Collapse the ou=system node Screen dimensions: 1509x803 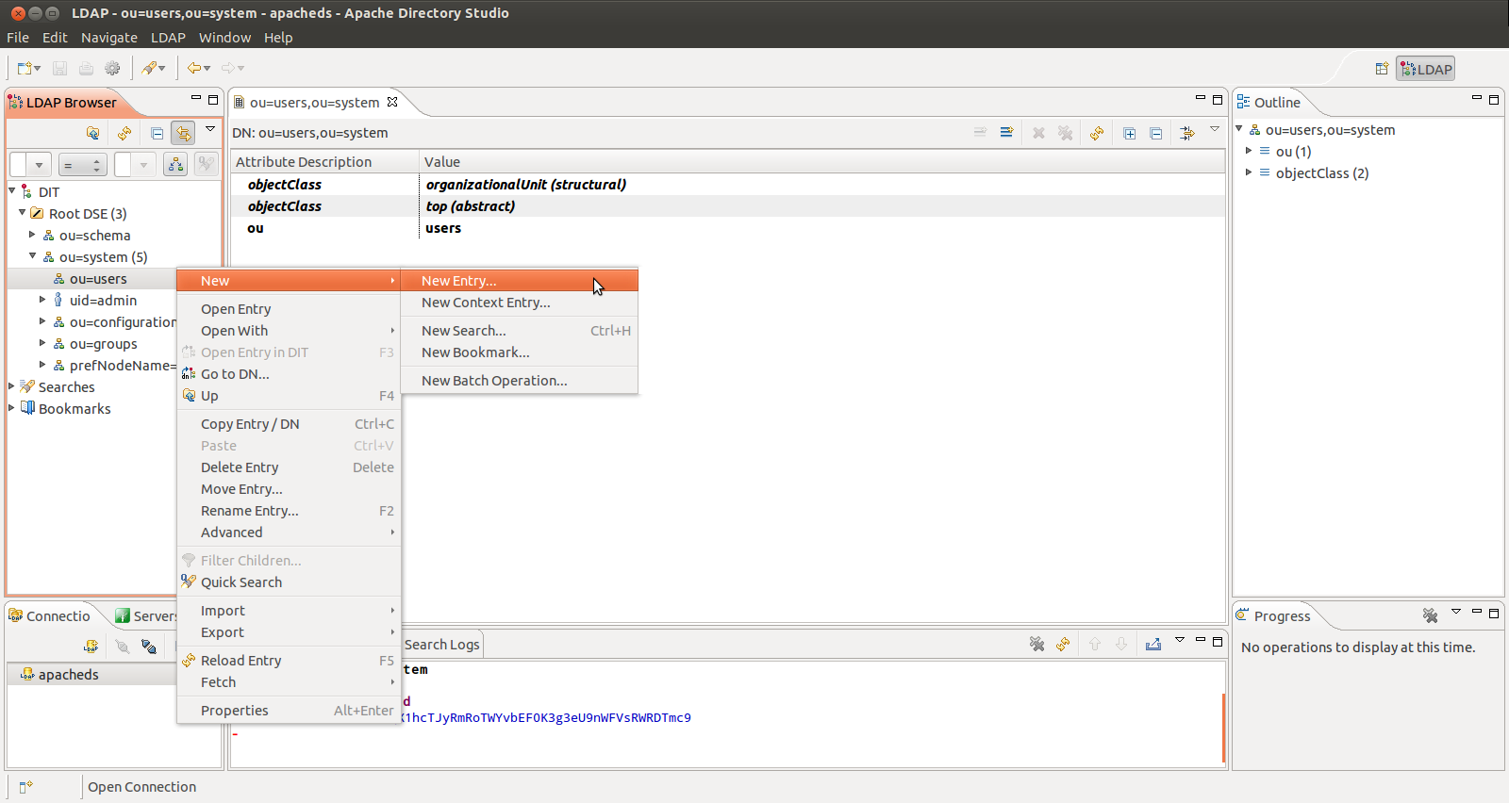32,255
